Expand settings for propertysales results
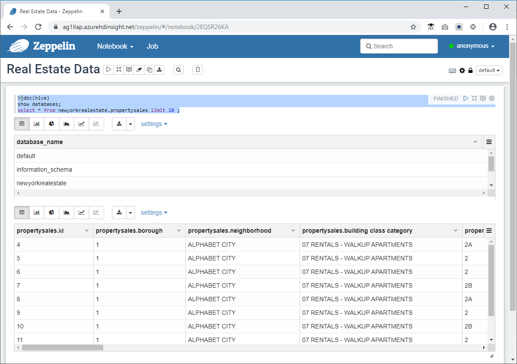Viewport: 517px width, 364px height. (154, 213)
